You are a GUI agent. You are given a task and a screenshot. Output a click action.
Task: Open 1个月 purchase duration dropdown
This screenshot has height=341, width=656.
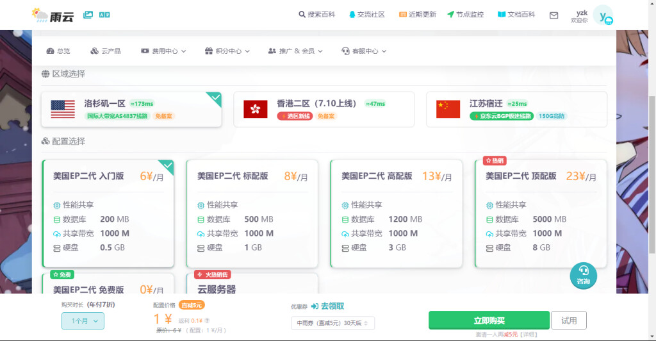pos(83,321)
